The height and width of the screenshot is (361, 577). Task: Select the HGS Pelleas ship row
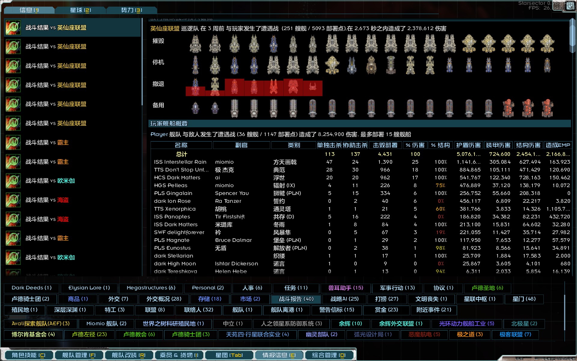pos(361,186)
